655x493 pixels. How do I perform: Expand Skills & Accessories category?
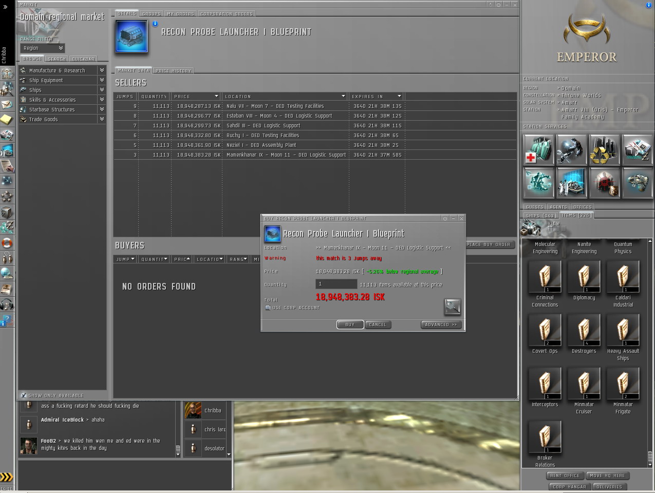[x=62, y=100]
